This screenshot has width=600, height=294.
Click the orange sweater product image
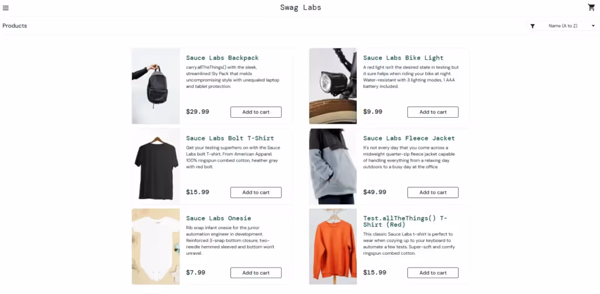(333, 247)
